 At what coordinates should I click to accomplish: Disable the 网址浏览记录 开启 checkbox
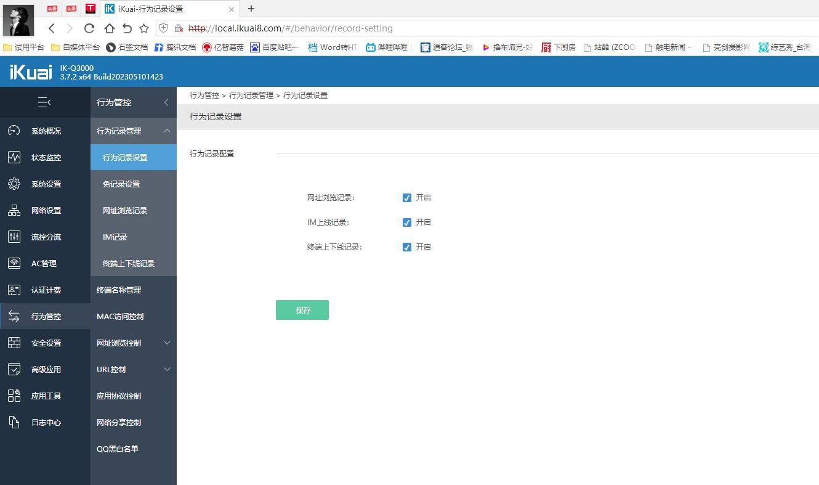pos(407,197)
